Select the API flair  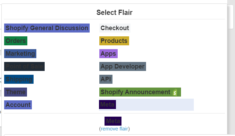point(106,79)
